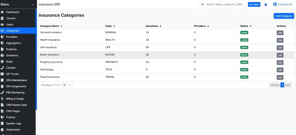Click the Providers shield icon
The image size is (296, 135).
2,37
